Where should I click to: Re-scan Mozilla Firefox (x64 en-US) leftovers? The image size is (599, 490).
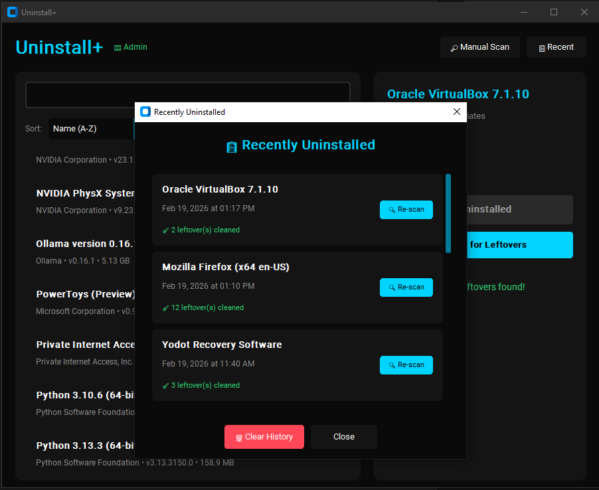(406, 287)
